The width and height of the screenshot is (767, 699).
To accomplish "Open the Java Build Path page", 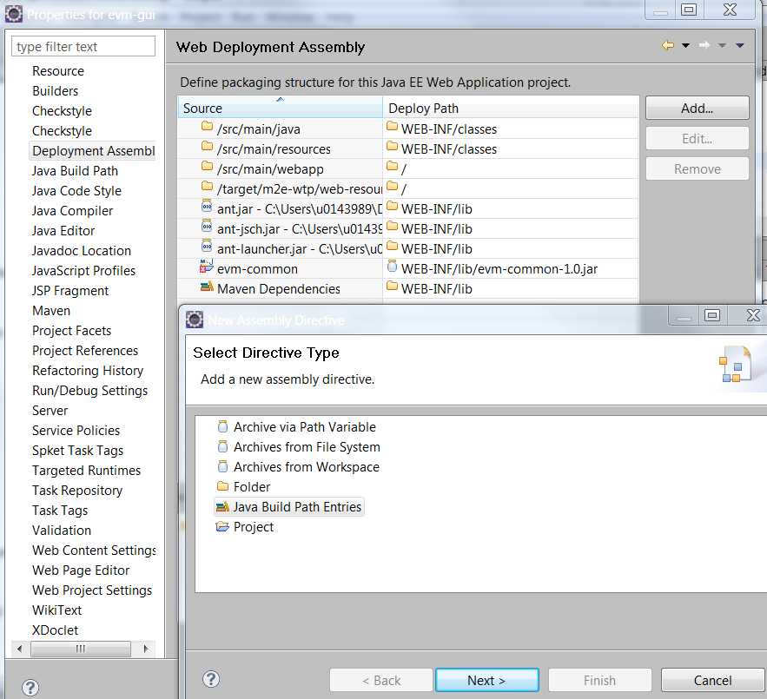I will (75, 171).
